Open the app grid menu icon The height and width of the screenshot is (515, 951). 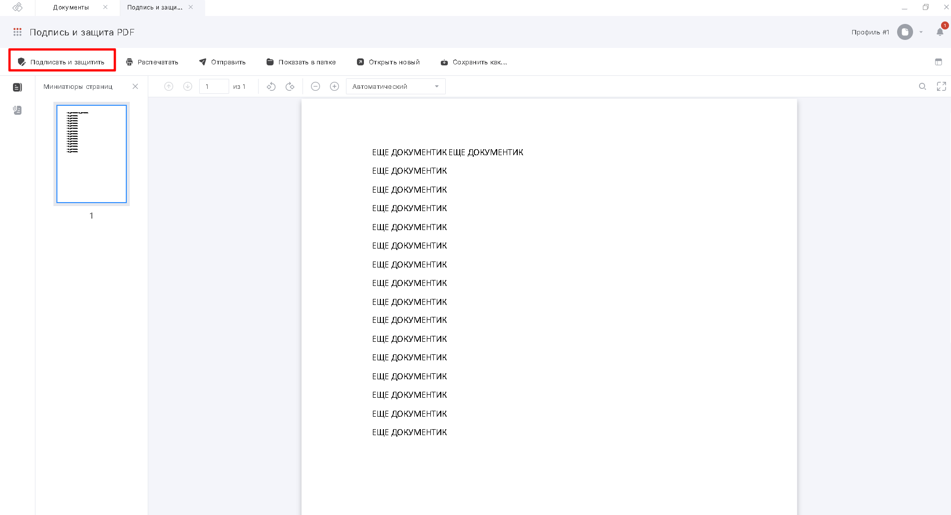[17, 32]
